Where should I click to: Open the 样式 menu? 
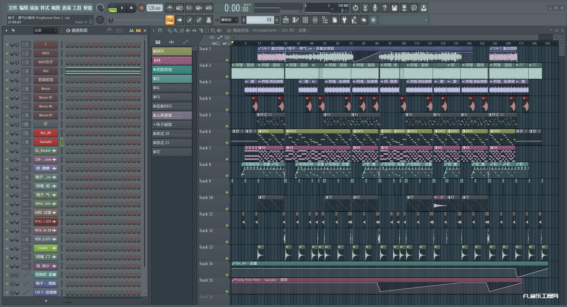coord(45,8)
